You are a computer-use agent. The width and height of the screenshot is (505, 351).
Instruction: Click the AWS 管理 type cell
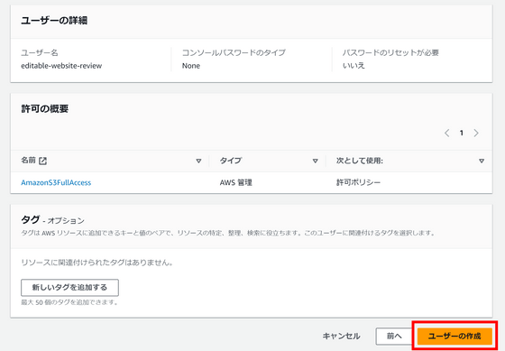pos(235,182)
